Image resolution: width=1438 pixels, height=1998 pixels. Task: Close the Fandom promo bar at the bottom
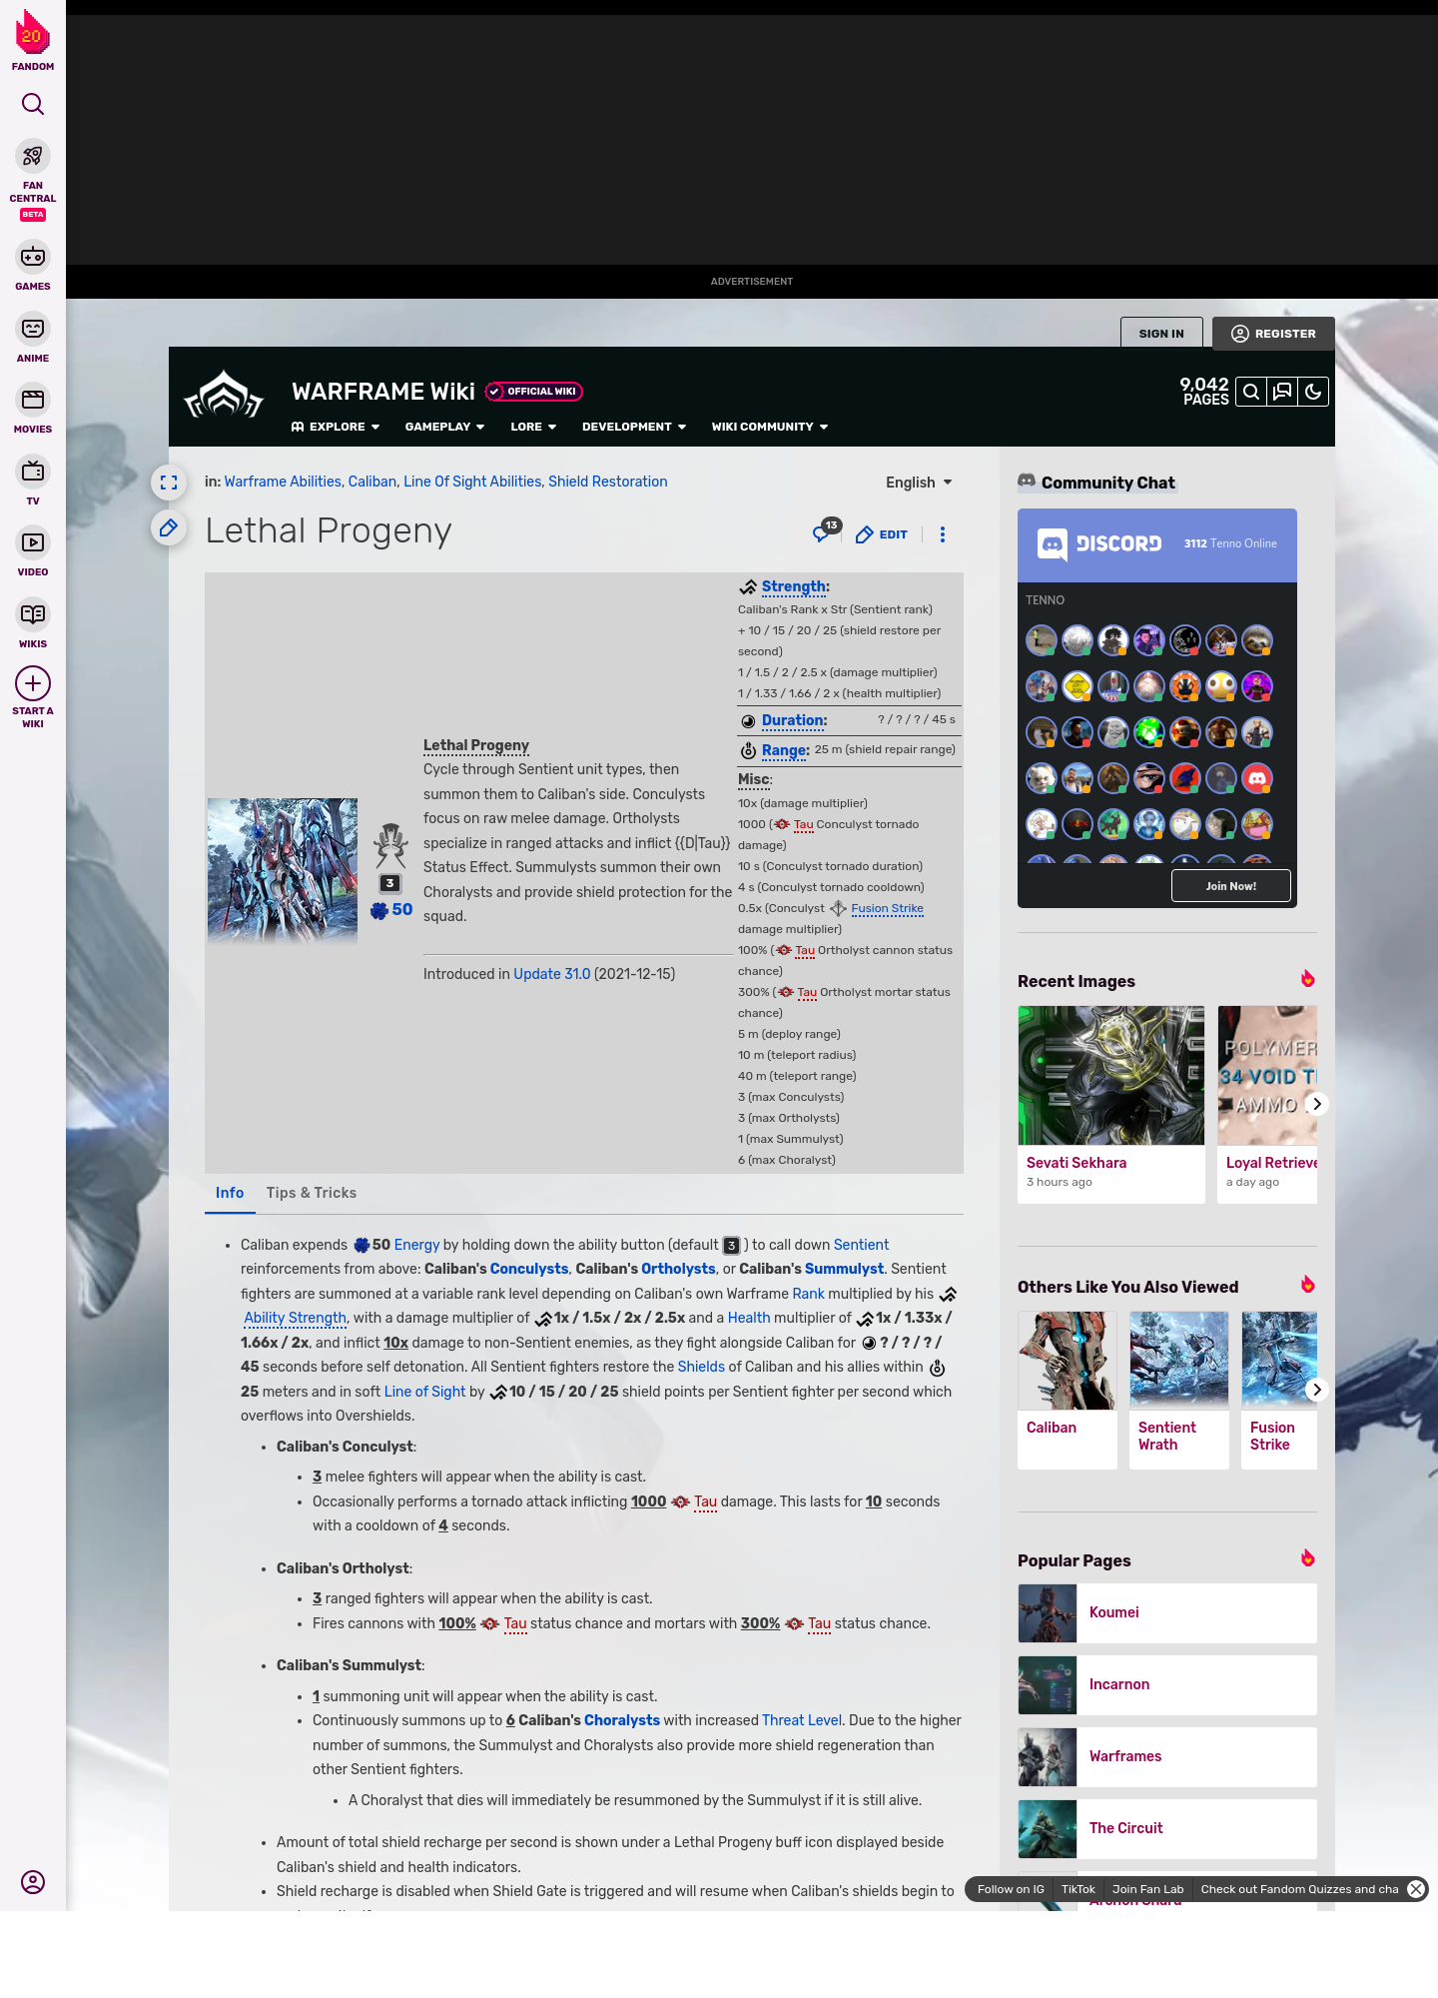point(1415,1889)
